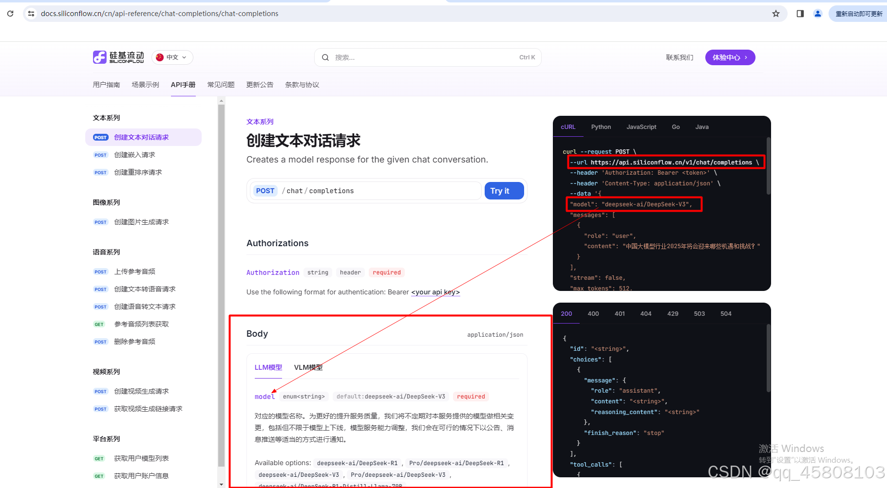Click the search magnifier icon
887x488 pixels.
tap(325, 57)
